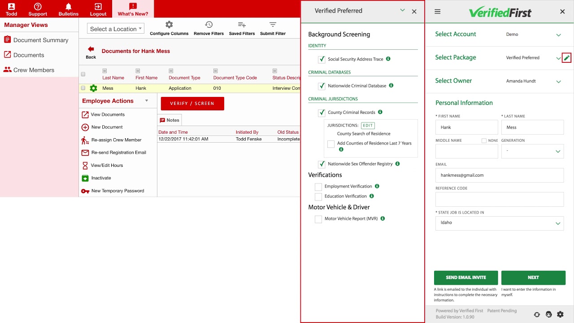Click the support agent icon in footer
Viewport: 574px width, 323px height.
point(548,314)
